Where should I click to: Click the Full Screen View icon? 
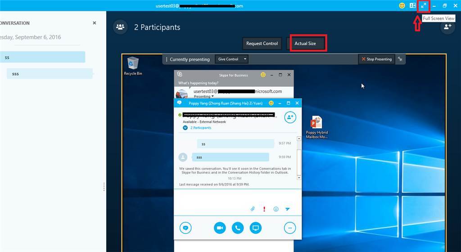(x=423, y=5)
